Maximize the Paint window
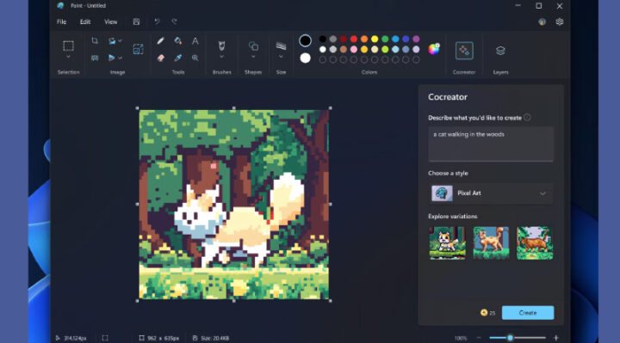 pyautogui.click(x=538, y=6)
